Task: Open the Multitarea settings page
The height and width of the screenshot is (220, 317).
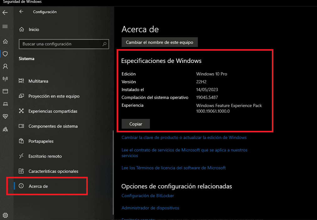Action: (38, 81)
